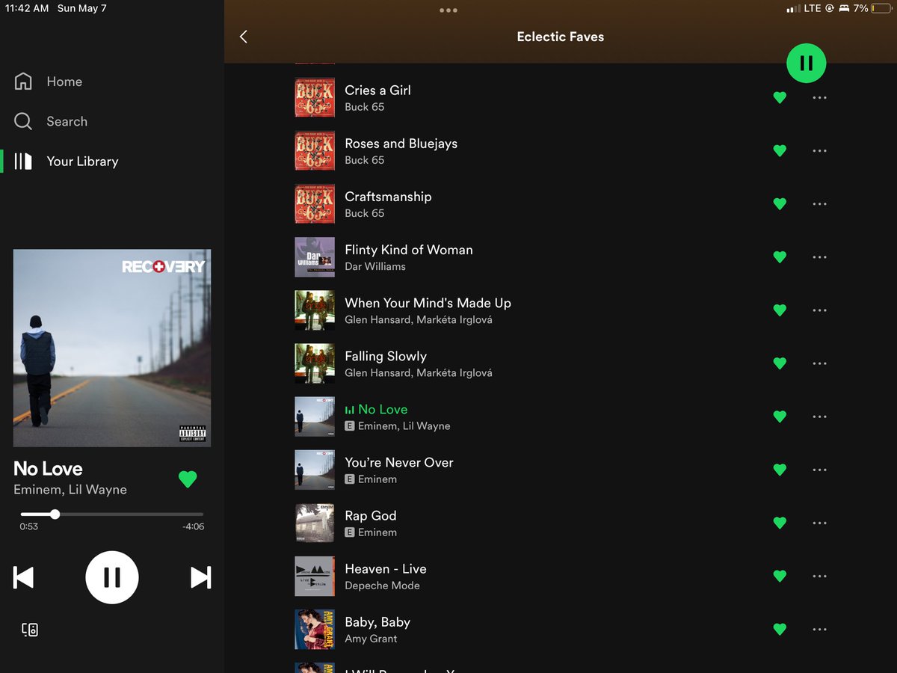Open the connect to a device icon
Screen dimensions: 897x673
point(30,630)
